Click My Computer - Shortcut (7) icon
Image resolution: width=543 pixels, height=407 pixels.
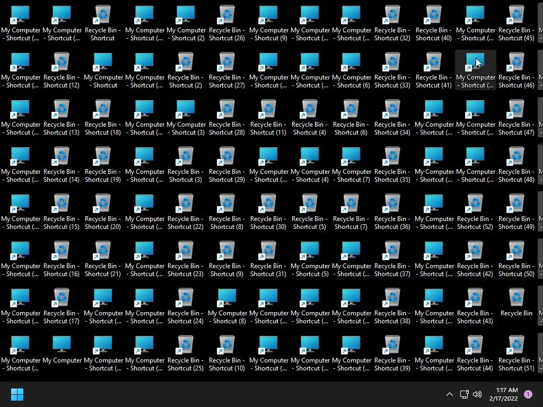pos(351,164)
